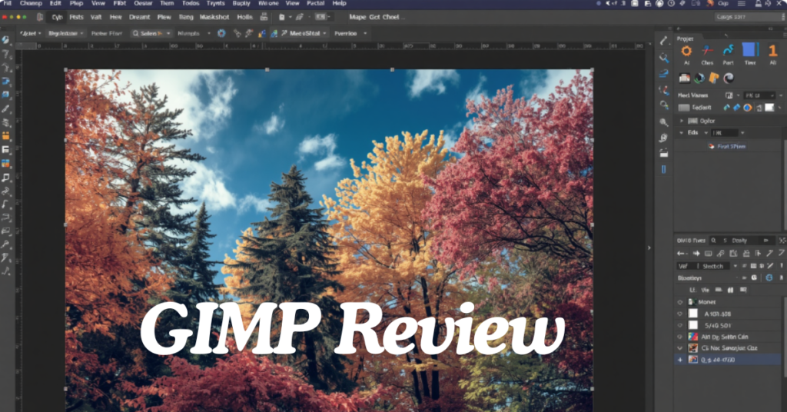Click the back arrow in layers panel
Image resolution: width=787 pixels, height=412 pixels.
[x=681, y=254]
